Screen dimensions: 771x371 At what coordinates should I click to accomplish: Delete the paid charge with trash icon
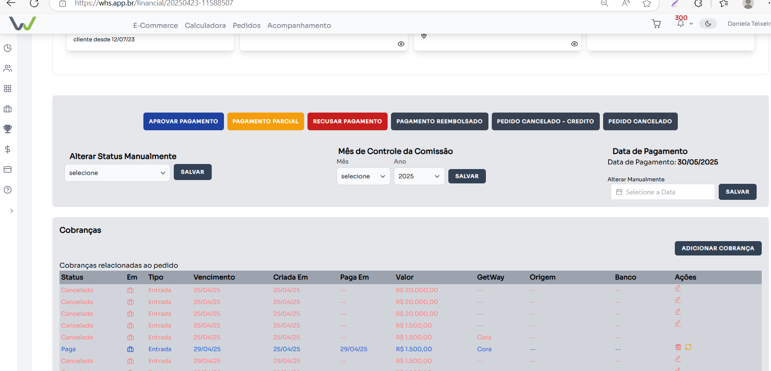coord(678,347)
